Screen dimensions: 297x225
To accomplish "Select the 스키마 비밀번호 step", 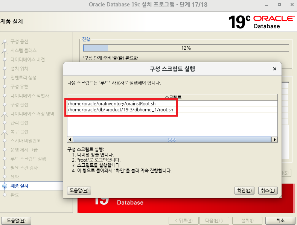I will (26, 141).
